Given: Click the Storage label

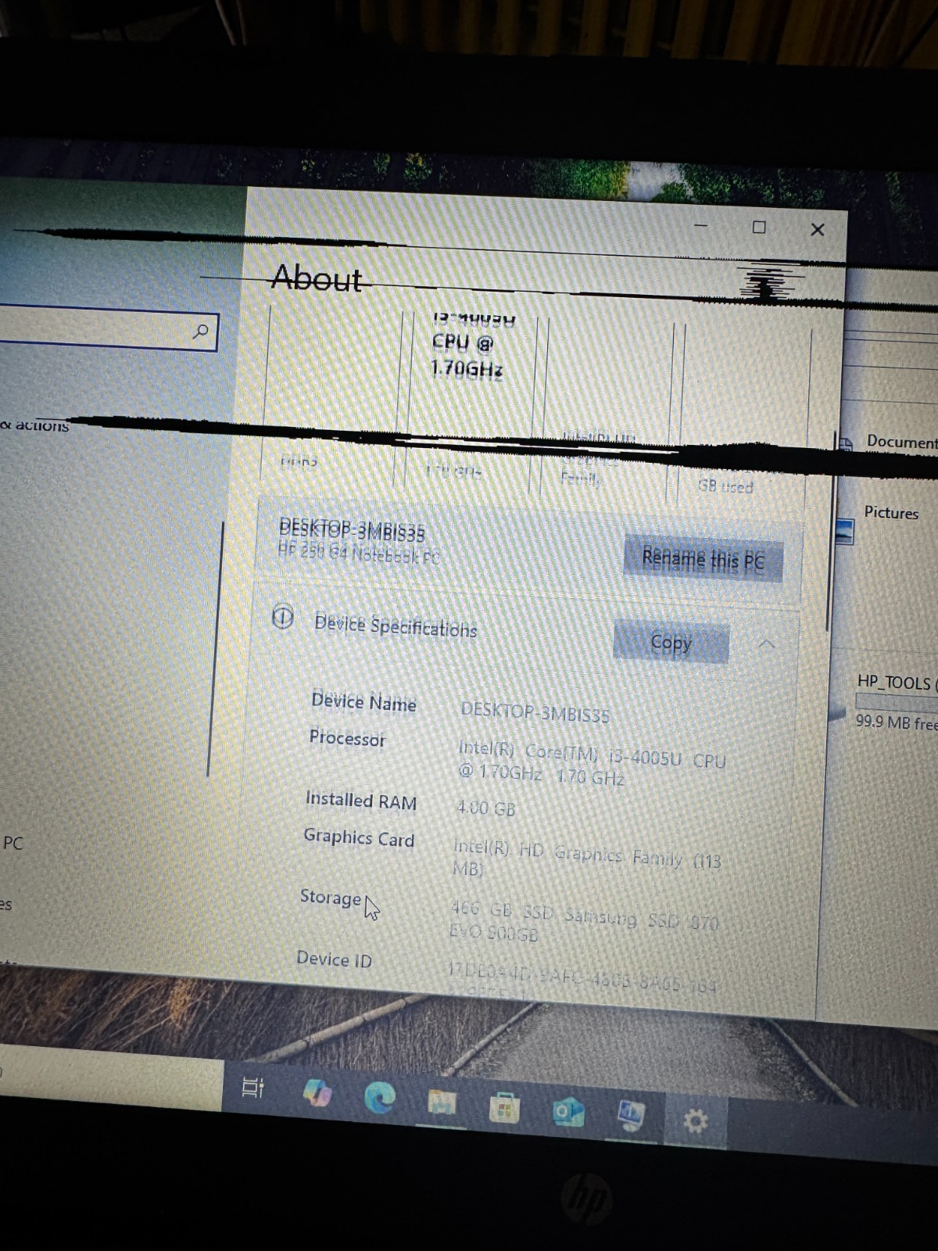Looking at the screenshot, I should [331, 898].
